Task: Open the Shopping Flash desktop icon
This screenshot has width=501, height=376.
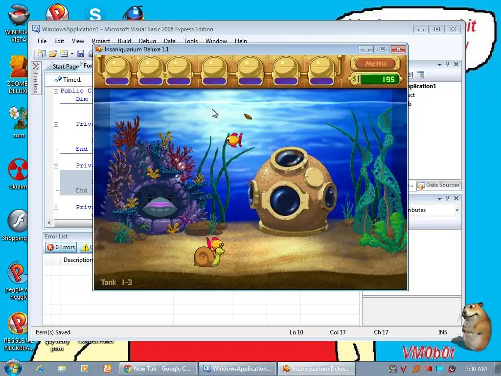Action: (x=15, y=225)
